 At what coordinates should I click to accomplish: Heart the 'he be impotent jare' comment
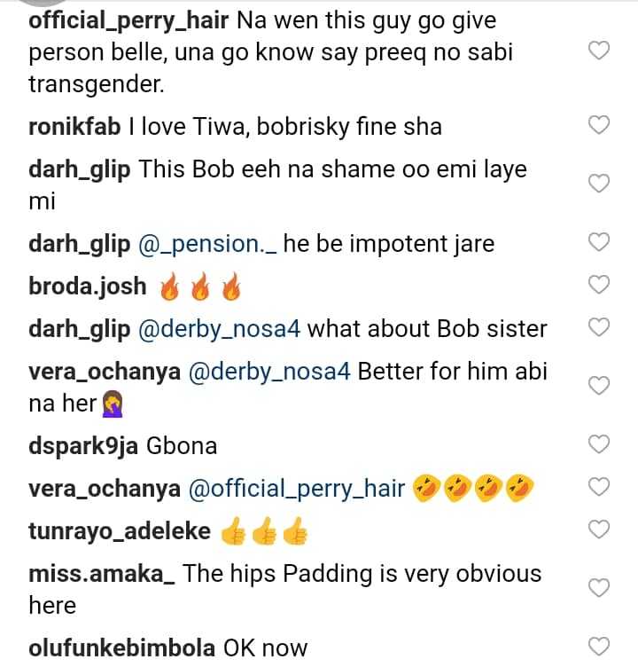pos(599,242)
